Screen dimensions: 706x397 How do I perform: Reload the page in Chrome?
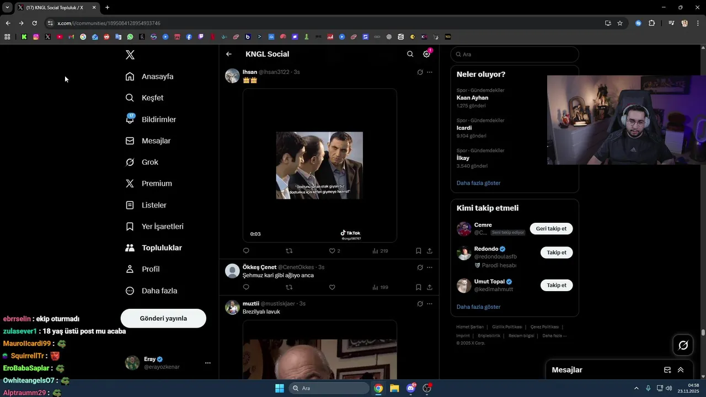[34, 23]
